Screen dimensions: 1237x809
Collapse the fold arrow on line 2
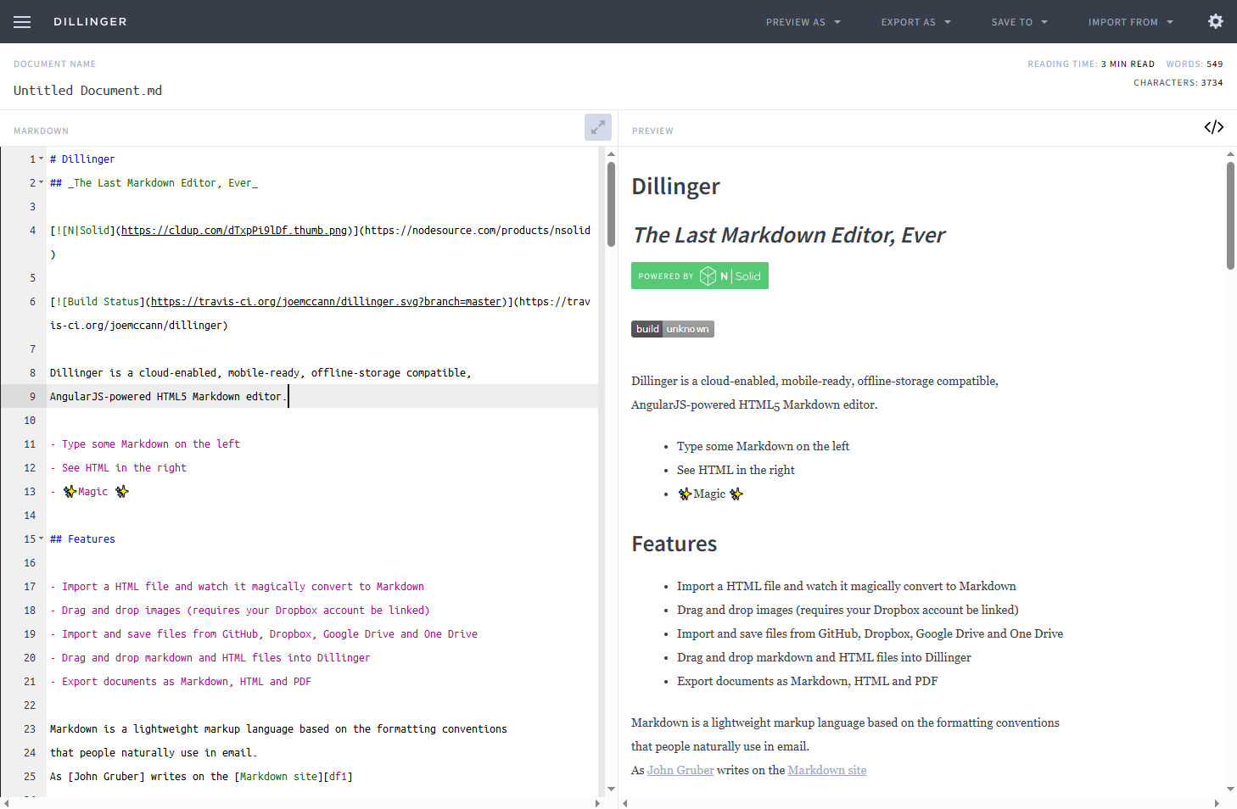click(x=41, y=182)
